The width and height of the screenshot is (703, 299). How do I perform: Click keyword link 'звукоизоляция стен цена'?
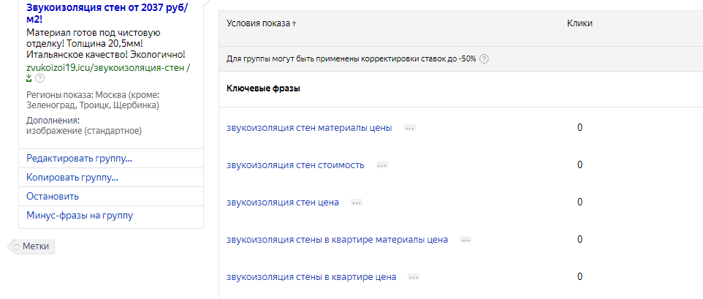coord(283,203)
